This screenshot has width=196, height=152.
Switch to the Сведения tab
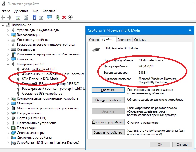tap(124, 40)
